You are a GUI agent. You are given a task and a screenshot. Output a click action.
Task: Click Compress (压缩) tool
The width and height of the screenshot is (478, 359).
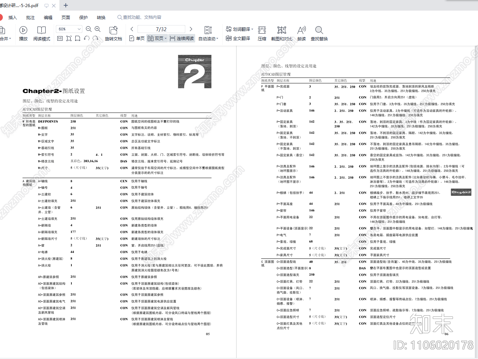click(x=262, y=34)
